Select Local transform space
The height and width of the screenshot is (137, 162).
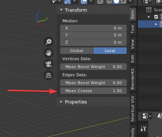tap(110, 51)
